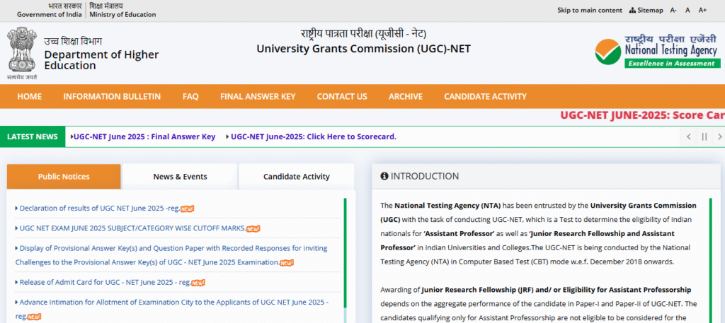Pause the latest news ticker
The height and width of the screenshot is (323, 725).
tap(704, 136)
